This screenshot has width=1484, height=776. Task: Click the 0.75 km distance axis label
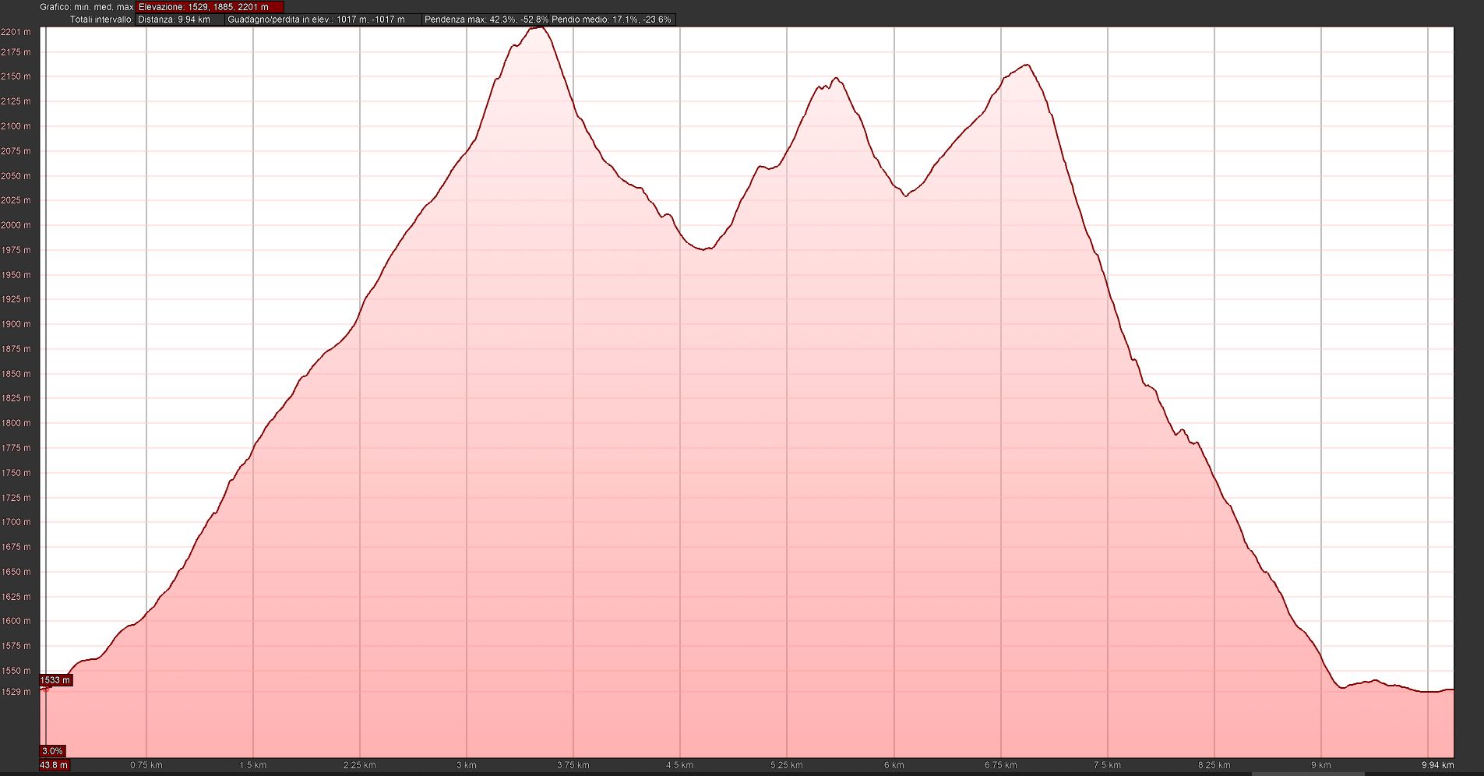pyautogui.click(x=146, y=765)
